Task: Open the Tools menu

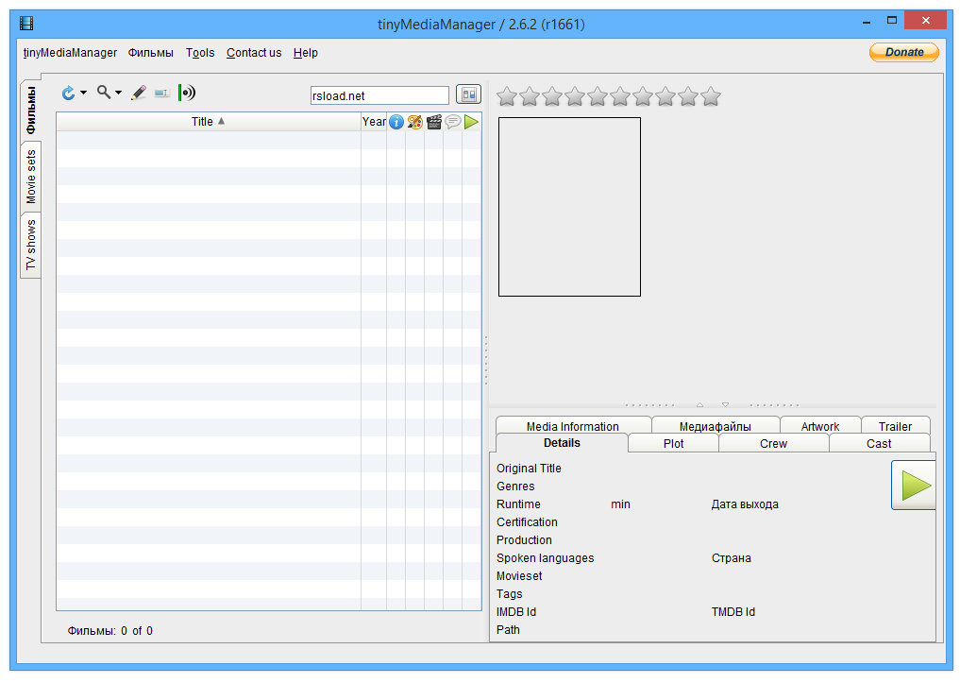Action: tap(200, 53)
